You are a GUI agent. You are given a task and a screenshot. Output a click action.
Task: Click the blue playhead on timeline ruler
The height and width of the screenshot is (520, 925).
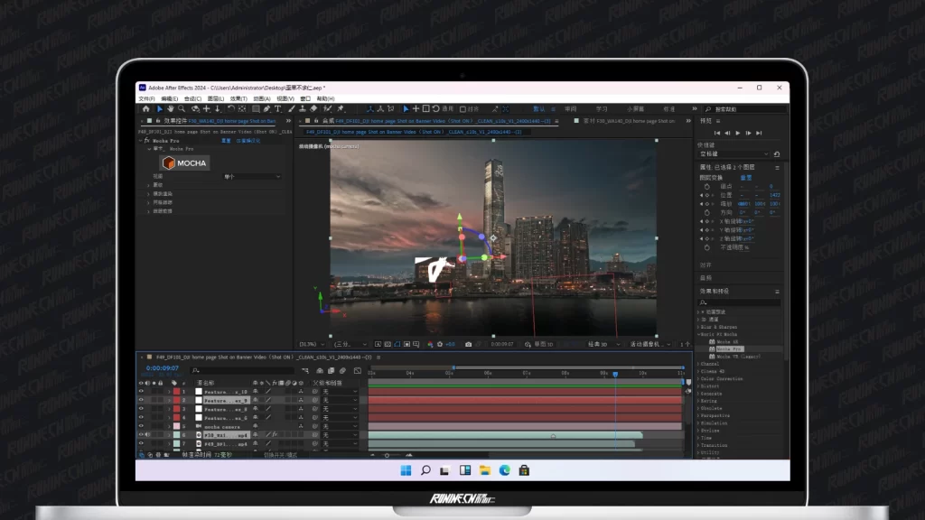pos(615,374)
